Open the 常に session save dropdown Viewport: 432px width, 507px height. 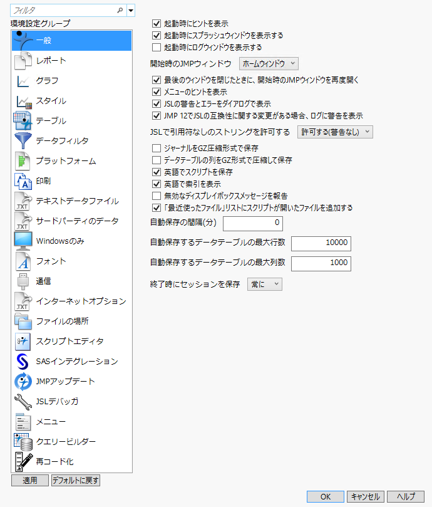[265, 285]
